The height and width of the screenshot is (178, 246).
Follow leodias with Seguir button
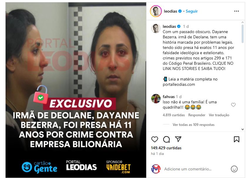coord(192,11)
